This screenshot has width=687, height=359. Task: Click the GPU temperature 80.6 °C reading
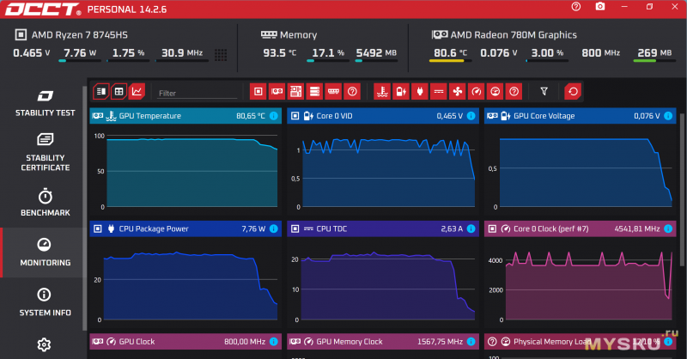click(450, 53)
